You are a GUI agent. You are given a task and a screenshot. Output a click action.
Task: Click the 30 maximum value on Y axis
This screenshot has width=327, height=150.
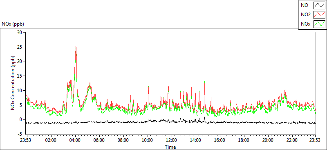tap(20, 33)
